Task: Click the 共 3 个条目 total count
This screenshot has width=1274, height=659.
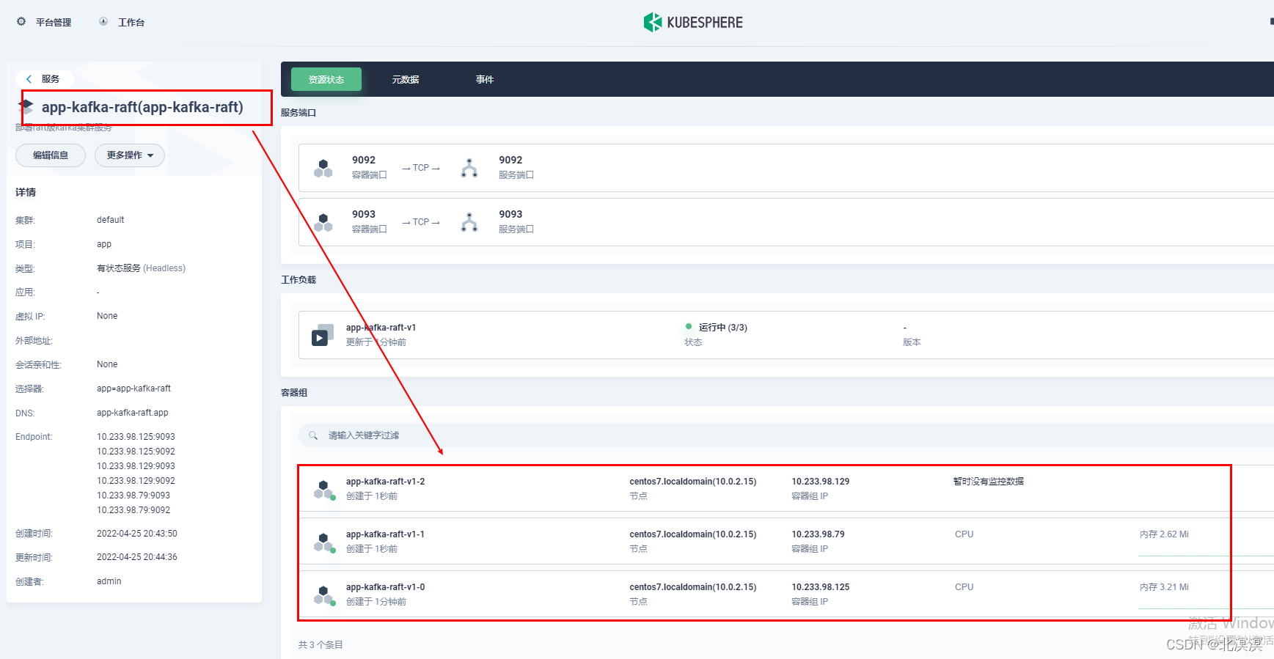Action: click(321, 645)
